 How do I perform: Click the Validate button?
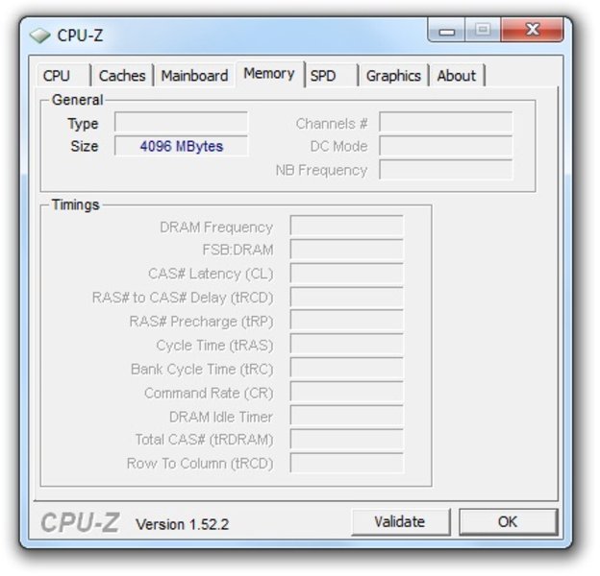coord(400,522)
